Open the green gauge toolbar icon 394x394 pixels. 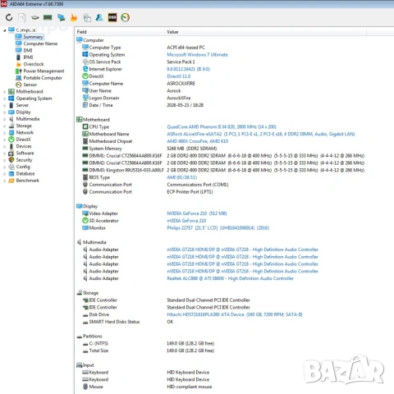click(126, 17)
